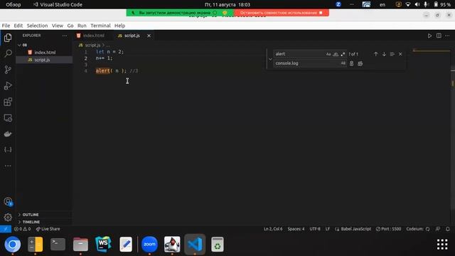Open editor More Actions ellipsis
455x256 pixels.
447,36
